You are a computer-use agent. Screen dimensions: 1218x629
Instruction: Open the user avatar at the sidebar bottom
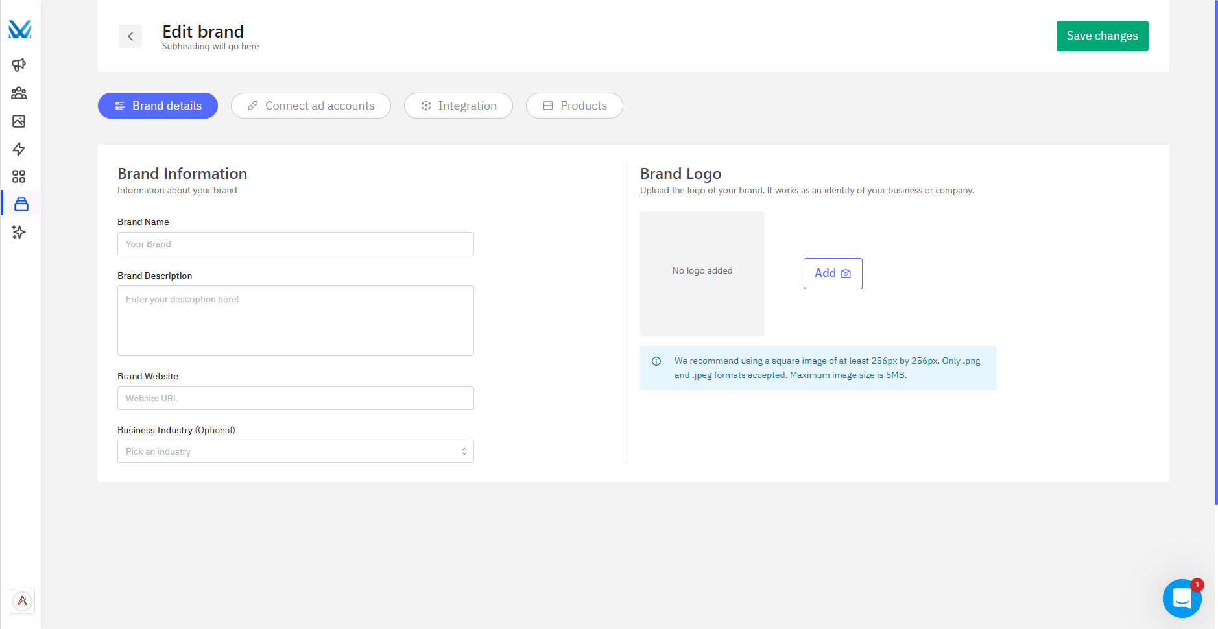coord(23,601)
